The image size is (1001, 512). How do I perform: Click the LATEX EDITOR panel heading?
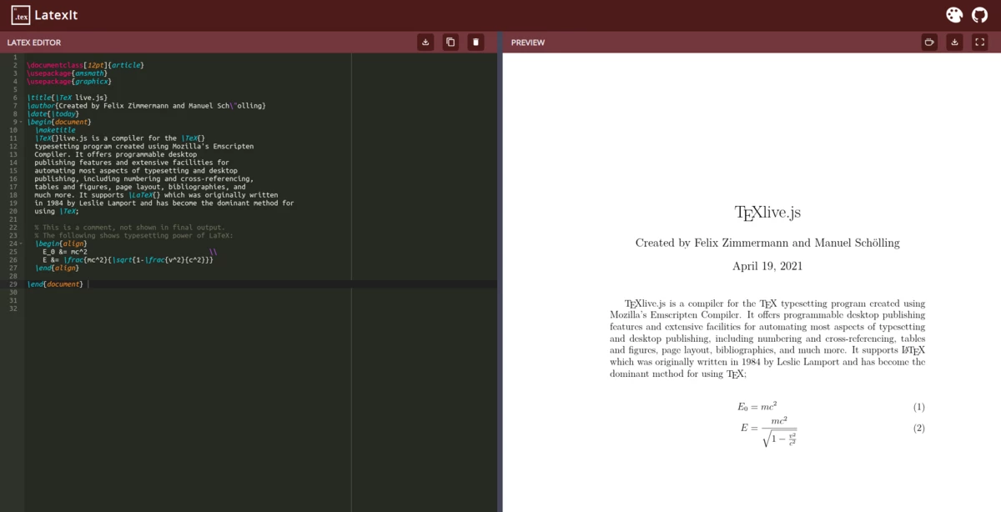(x=34, y=43)
